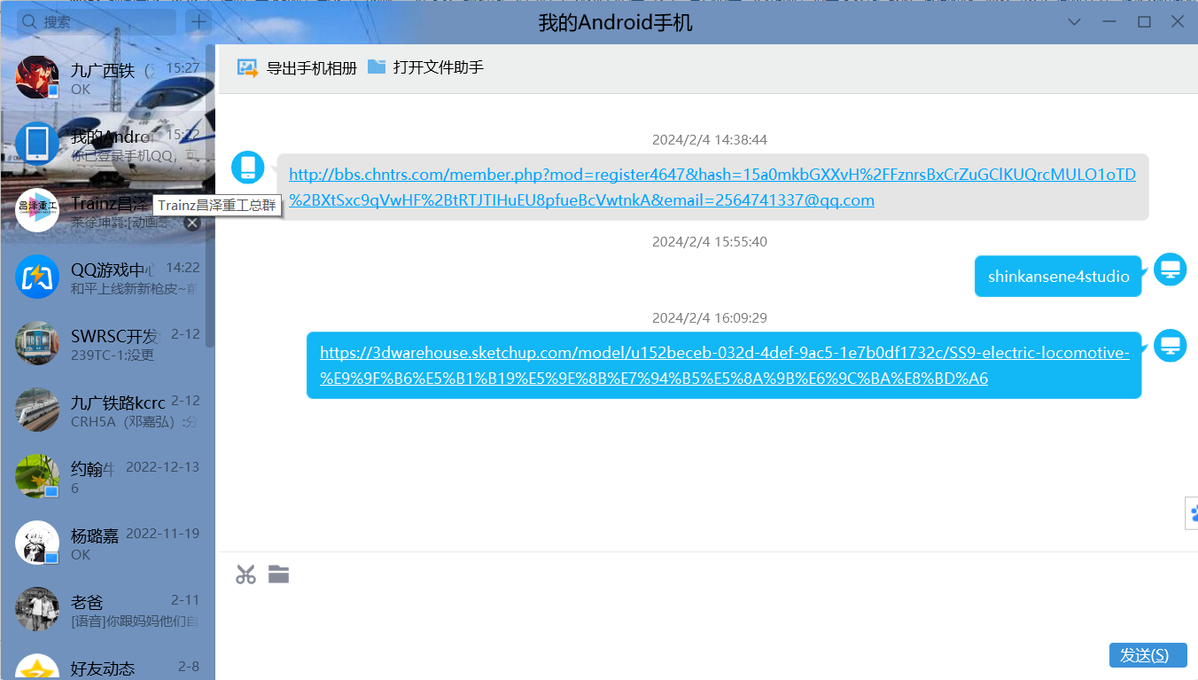
Task: Open the Trainz昌泽 group conversation
Action: coord(107,211)
